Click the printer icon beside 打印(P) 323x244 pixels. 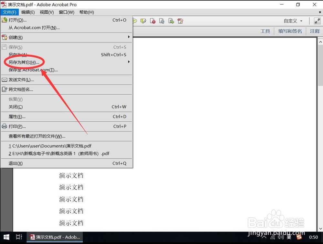(x=5, y=126)
